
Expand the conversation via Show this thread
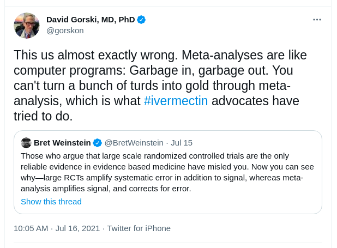(51, 202)
